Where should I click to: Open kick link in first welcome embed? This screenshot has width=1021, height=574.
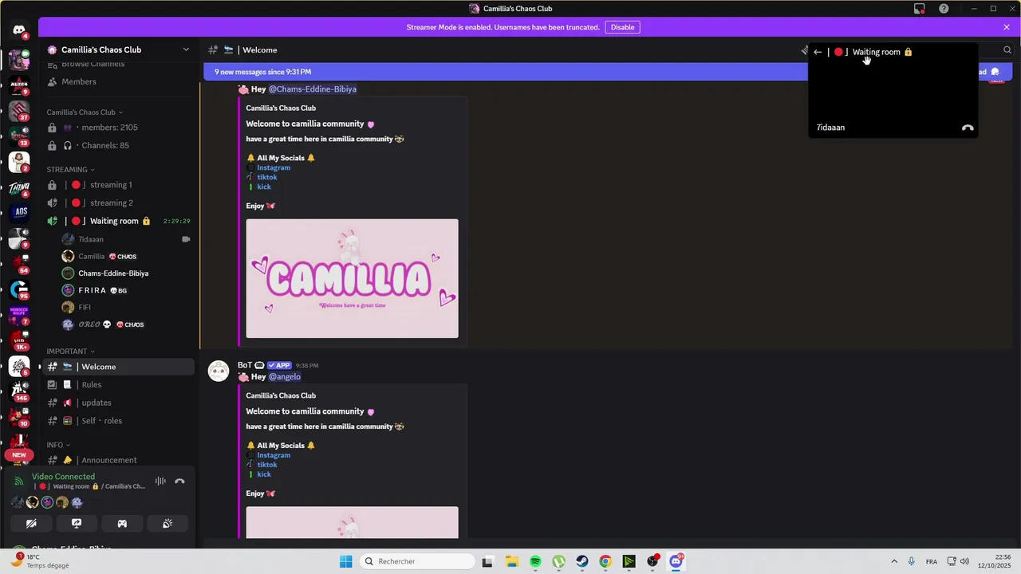[264, 187]
